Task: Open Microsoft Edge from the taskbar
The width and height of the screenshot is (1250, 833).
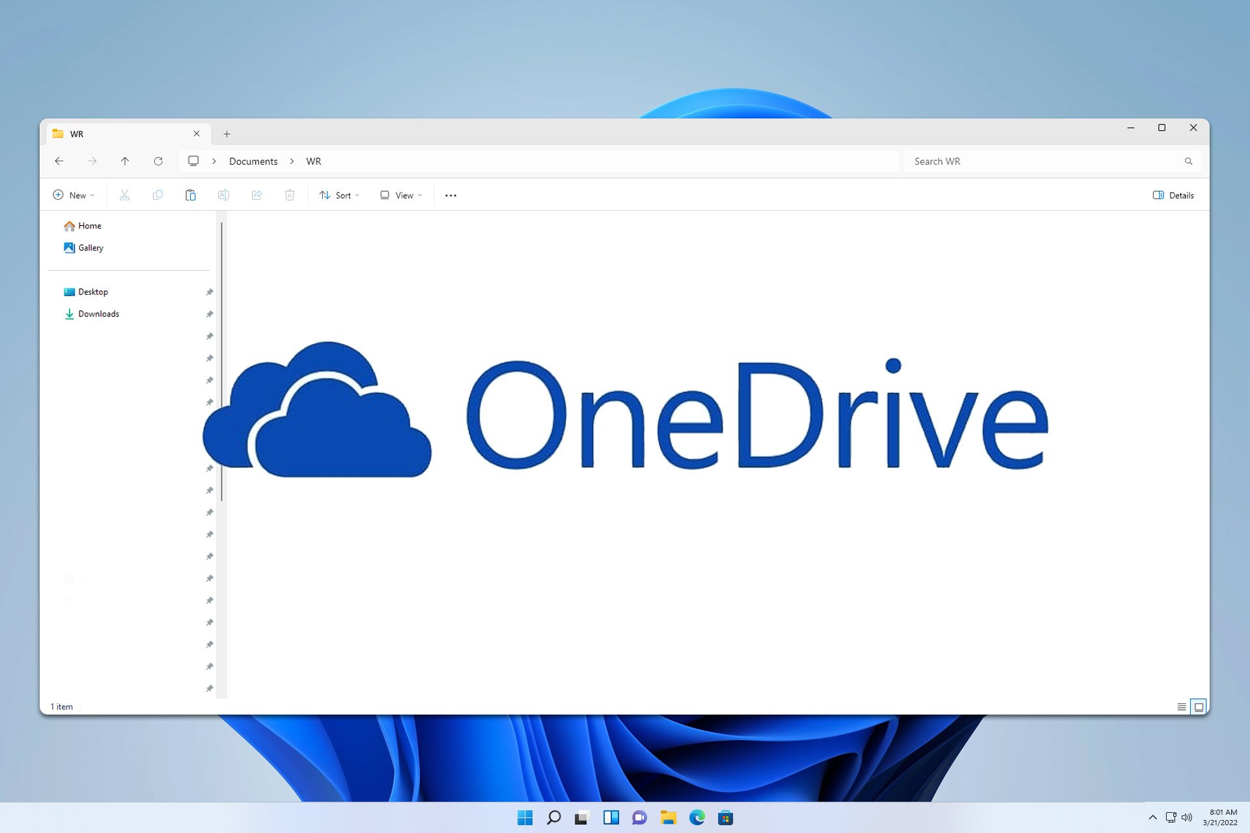Action: click(x=697, y=817)
